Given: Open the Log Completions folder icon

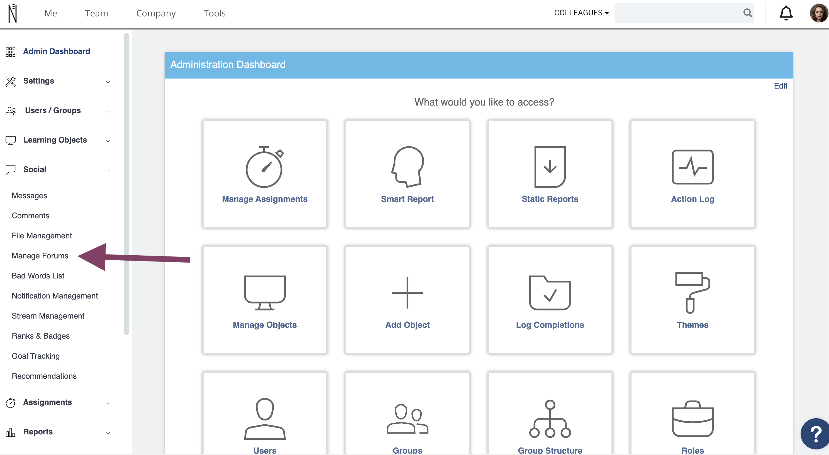Looking at the screenshot, I should click(550, 292).
